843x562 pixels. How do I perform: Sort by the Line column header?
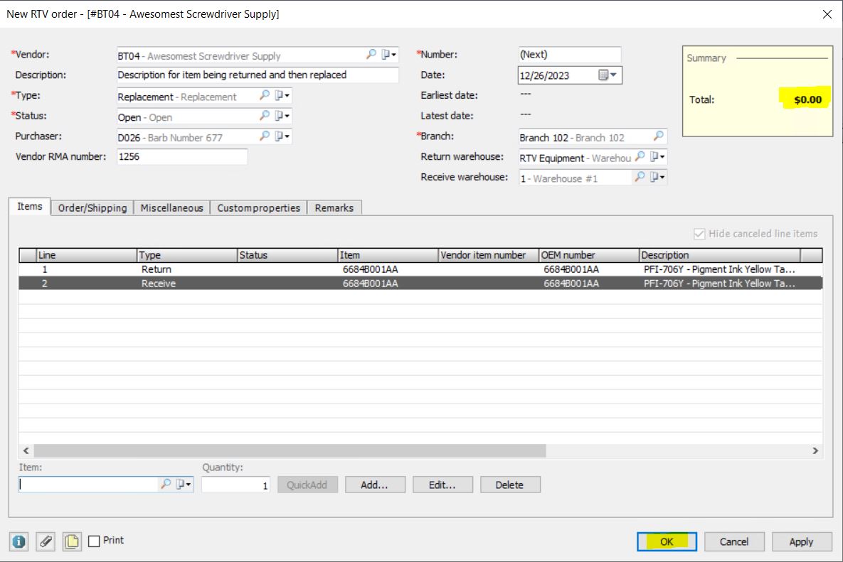pos(87,255)
